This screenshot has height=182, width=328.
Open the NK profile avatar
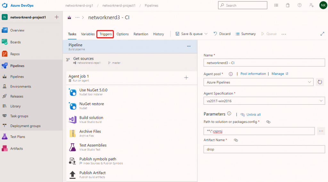point(323,5)
